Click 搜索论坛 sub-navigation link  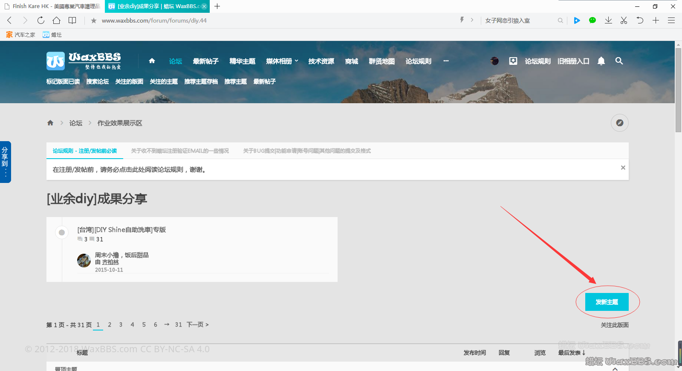(x=98, y=81)
